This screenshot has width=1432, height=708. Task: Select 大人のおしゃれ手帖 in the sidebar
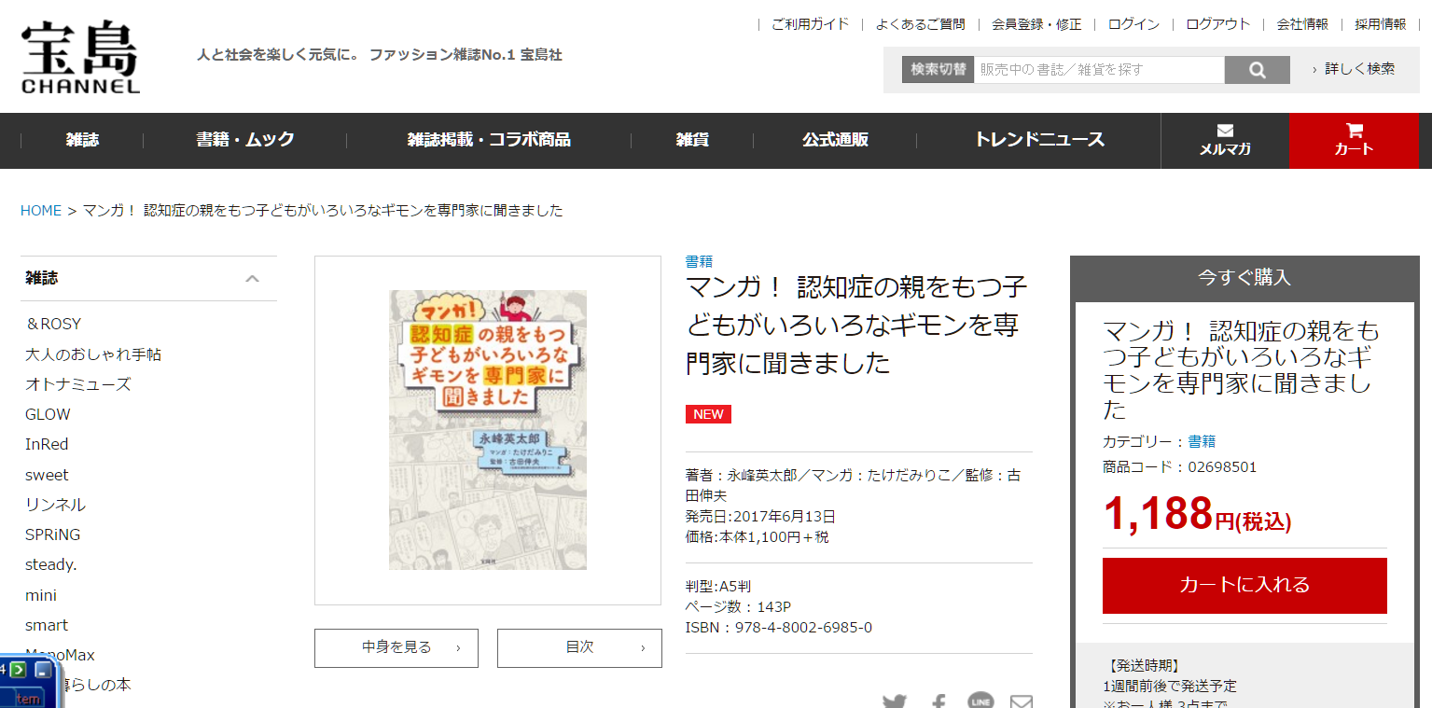pos(93,354)
